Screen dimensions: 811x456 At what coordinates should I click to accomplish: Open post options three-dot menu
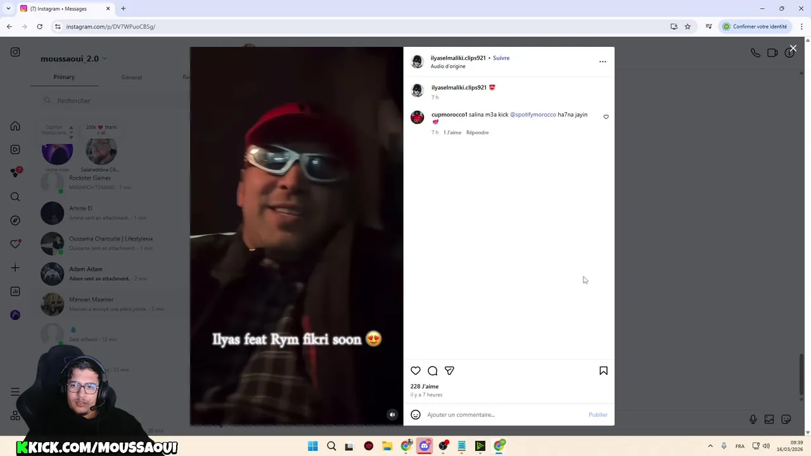pyautogui.click(x=603, y=61)
